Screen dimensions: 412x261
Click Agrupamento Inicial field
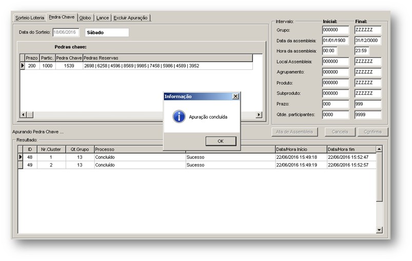coord(336,72)
